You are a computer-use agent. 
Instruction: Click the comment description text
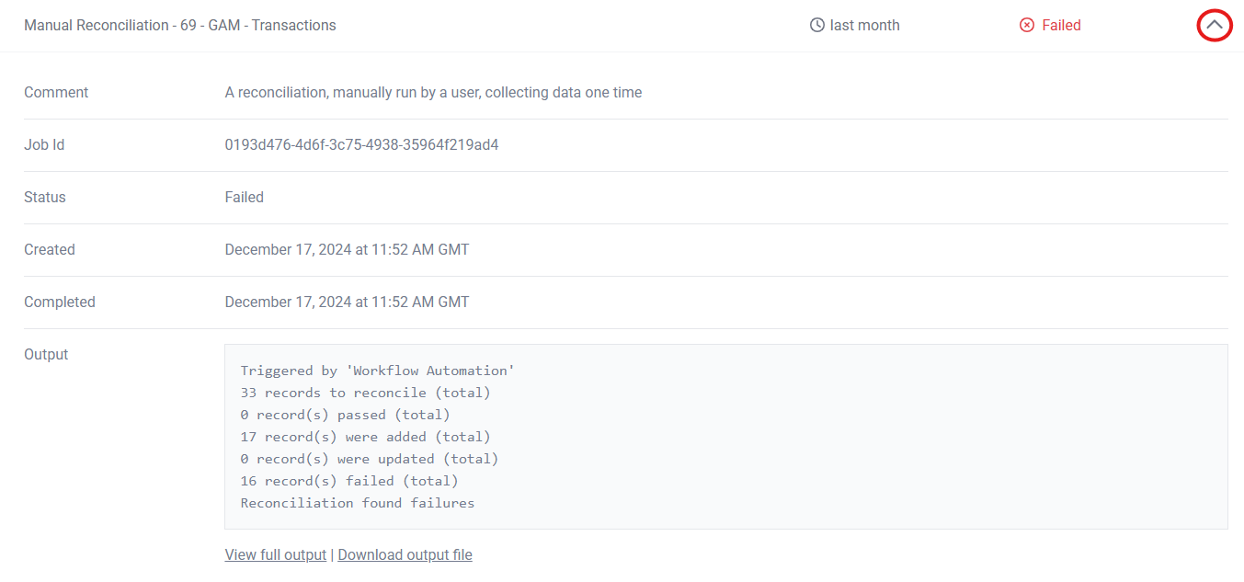point(433,92)
